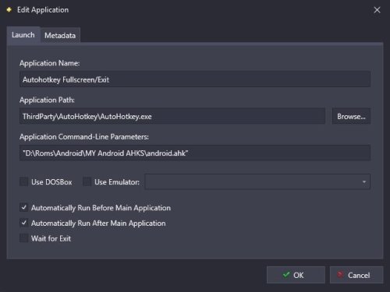Click the Command-Line Parameters field
This screenshot has width=390, height=292.
[x=195, y=153]
